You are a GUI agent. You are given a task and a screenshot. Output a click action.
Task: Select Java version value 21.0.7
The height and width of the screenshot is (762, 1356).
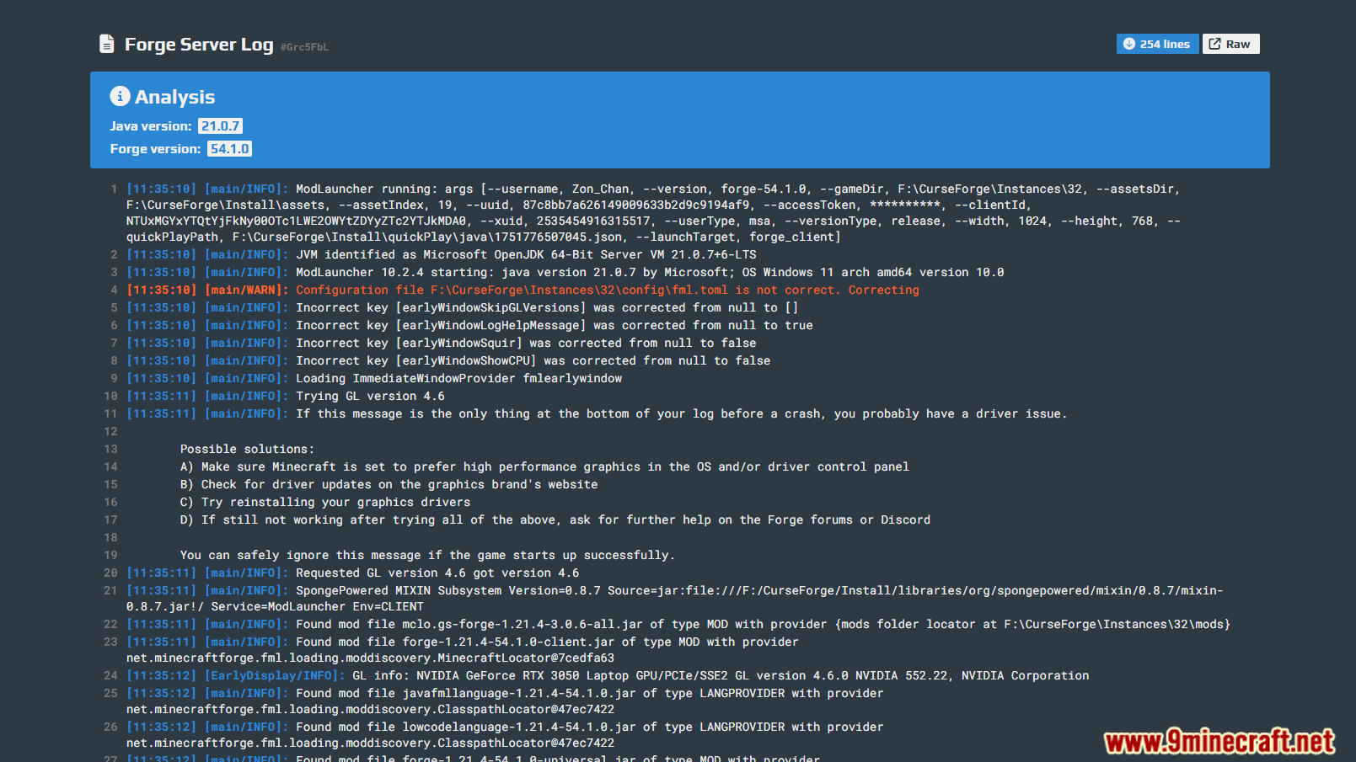click(220, 126)
